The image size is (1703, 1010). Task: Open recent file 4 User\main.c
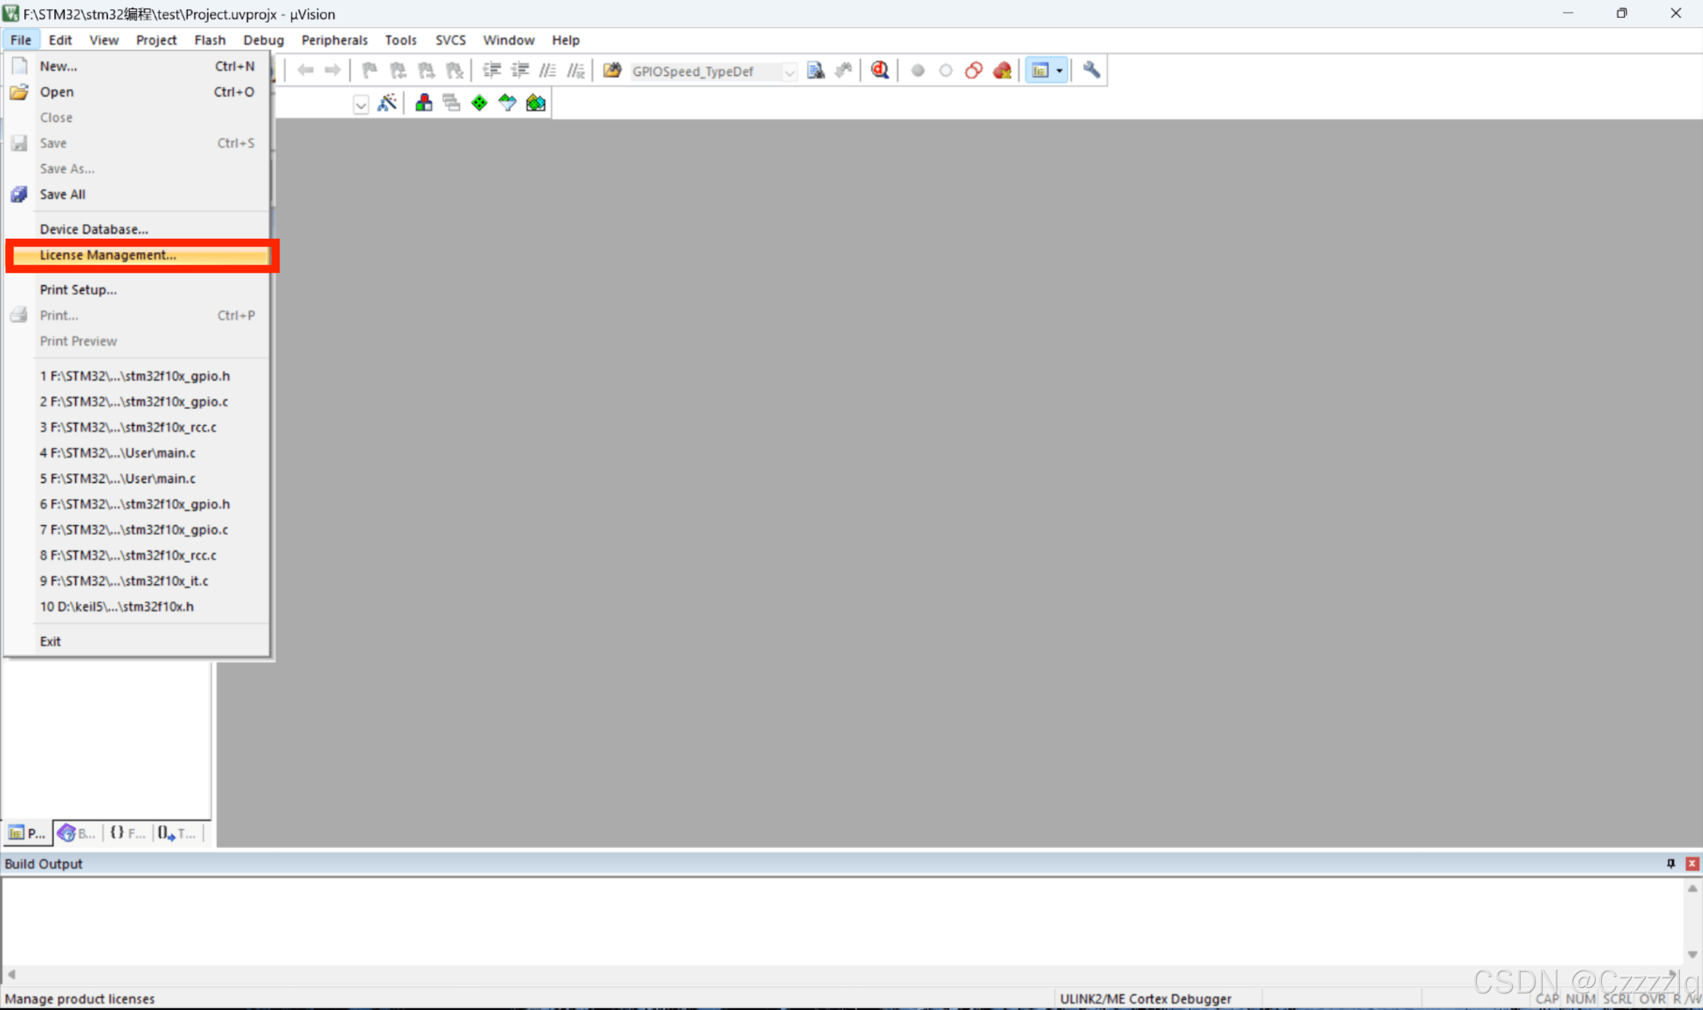point(117,453)
